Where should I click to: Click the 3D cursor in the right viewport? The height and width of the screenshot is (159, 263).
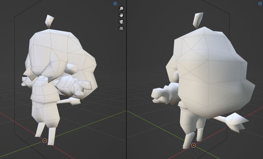[193, 145]
